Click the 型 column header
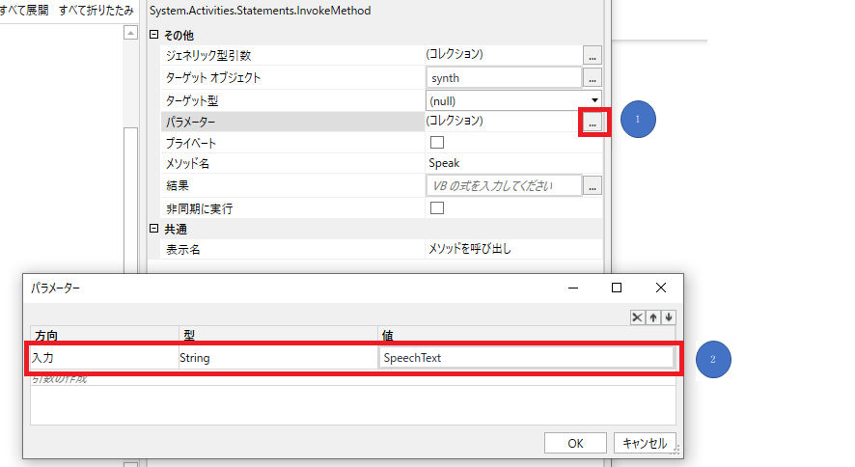This screenshot has height=467, width=855. 278,335
